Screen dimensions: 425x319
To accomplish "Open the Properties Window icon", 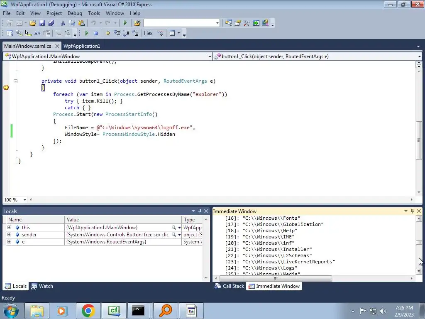I will coord(238,23).
